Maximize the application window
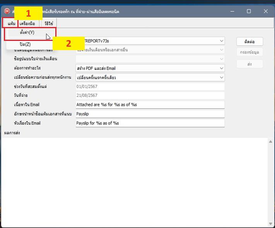275x228 pixels. [249, 11]
